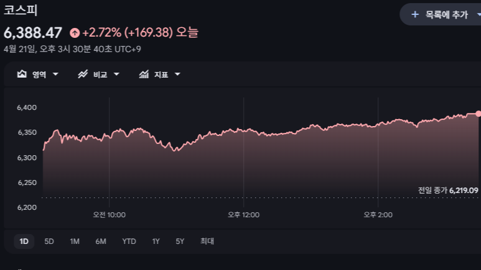The height and width of the screenshot is (270, 481).
Task: Open the caret right of 목록에 추가
Action: pyautogui.click(x=478, y=14)
